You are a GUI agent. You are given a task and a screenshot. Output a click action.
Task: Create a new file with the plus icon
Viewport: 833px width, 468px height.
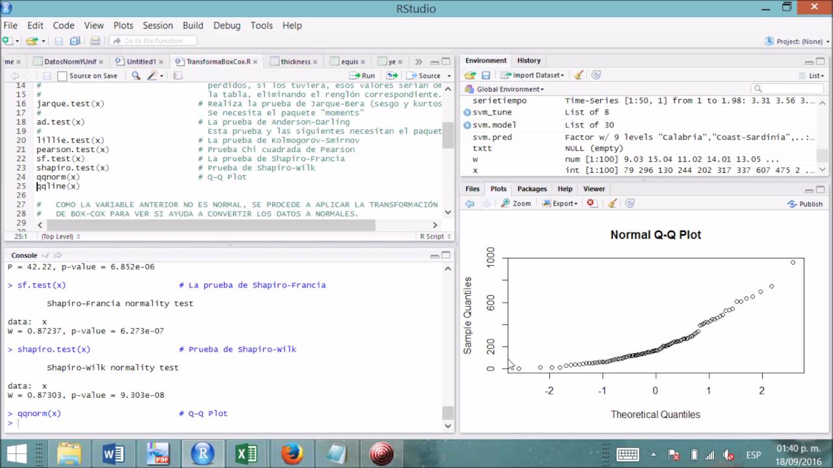[7, 41]
